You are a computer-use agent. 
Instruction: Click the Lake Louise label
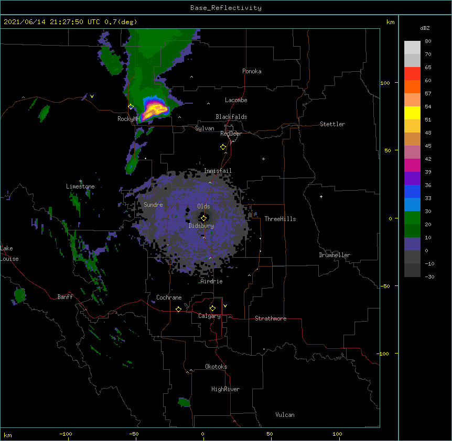[x=9, y=253]
